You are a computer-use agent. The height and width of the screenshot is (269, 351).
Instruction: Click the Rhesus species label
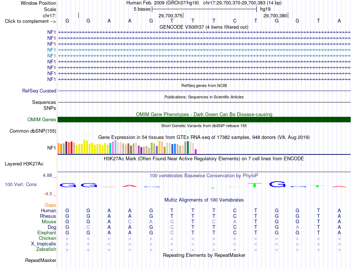point(48,216)
